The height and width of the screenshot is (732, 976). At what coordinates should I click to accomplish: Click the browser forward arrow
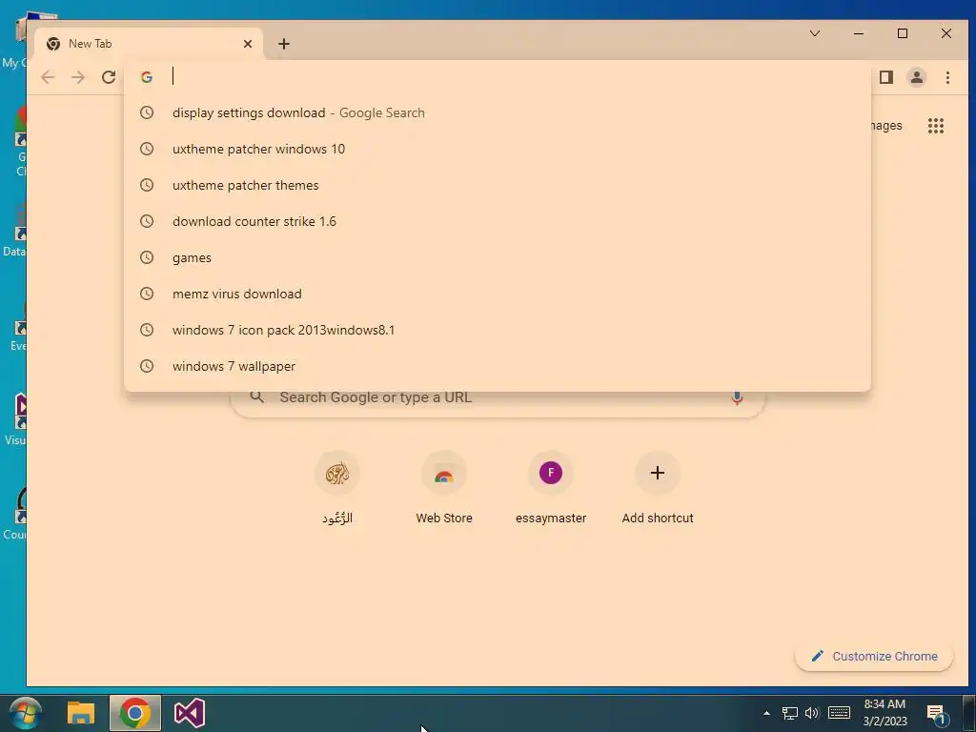78,77
